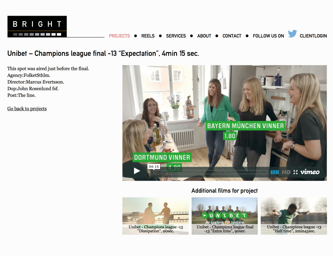Enter fullscreen mode in the video player
This screenshot has height=256, width=333.
[x=295, y=172]
